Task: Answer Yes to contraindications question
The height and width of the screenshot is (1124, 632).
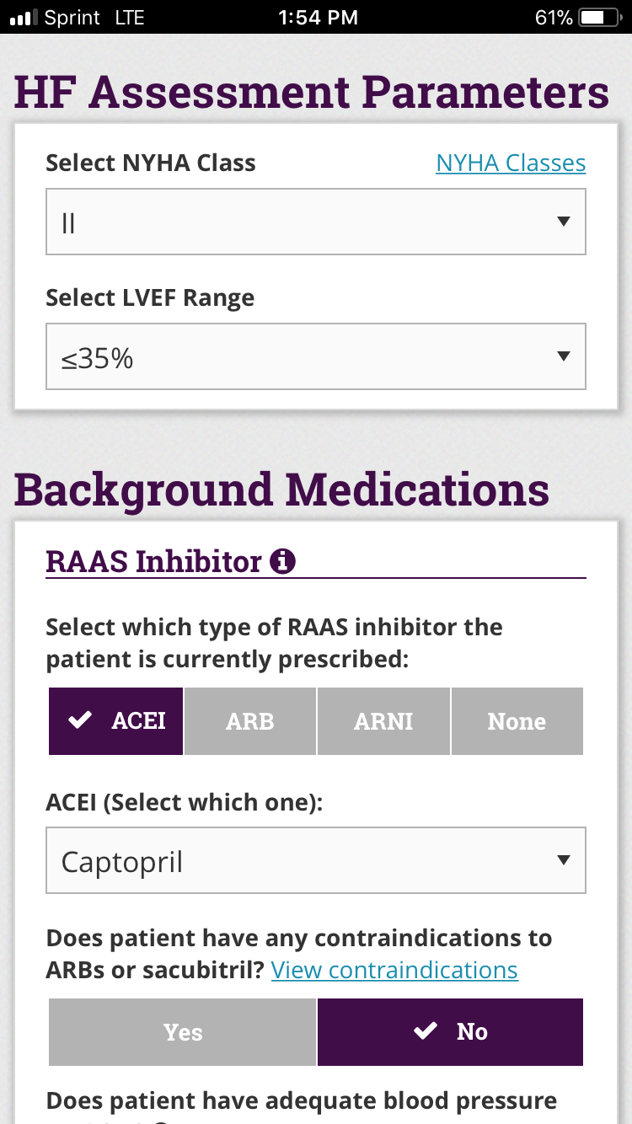Action: tap(183, 1032)
